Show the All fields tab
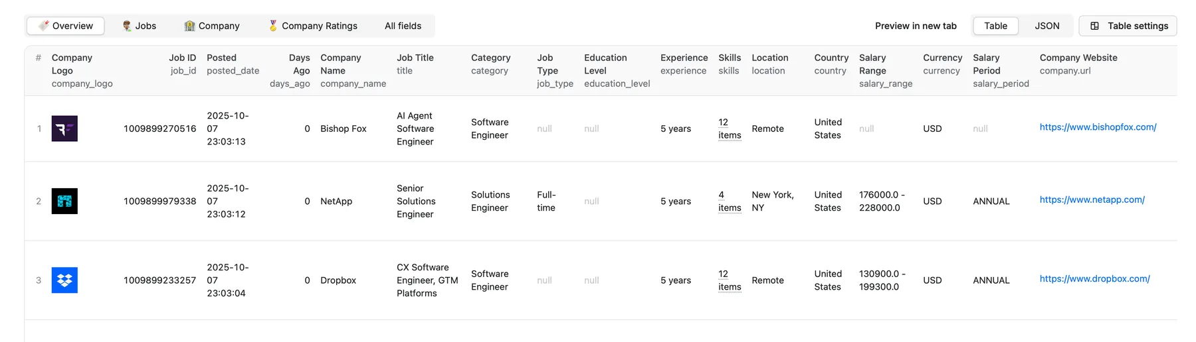The width and height of the screenshot is (1196, 342). [x=403, y=26]
